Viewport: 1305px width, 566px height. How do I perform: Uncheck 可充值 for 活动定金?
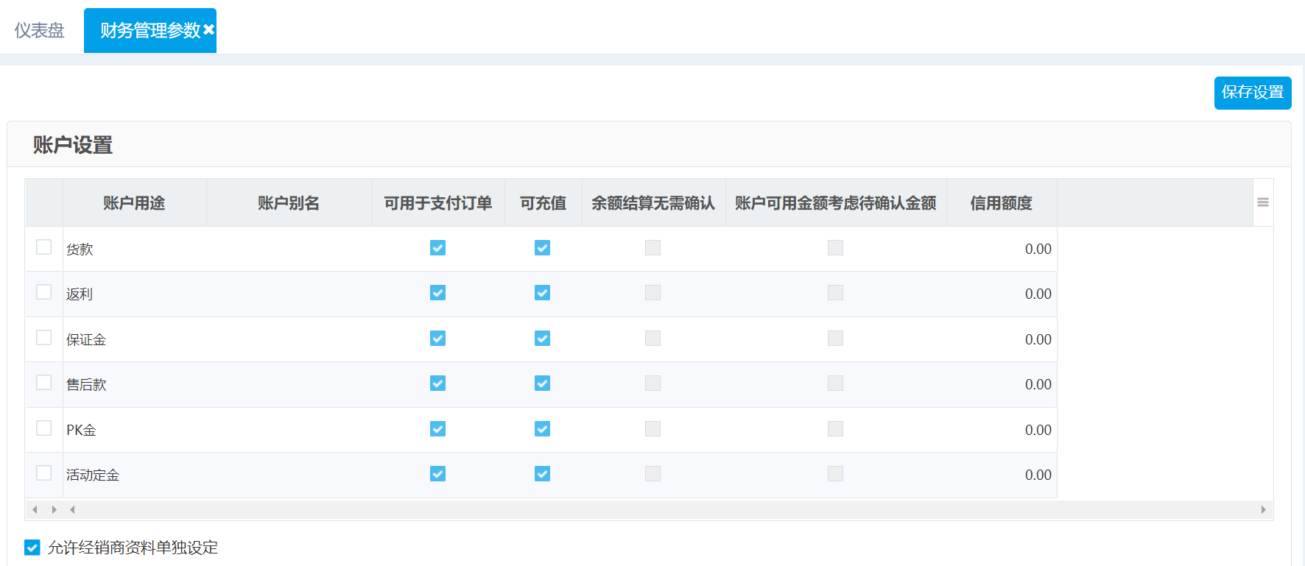click(543, 474)
